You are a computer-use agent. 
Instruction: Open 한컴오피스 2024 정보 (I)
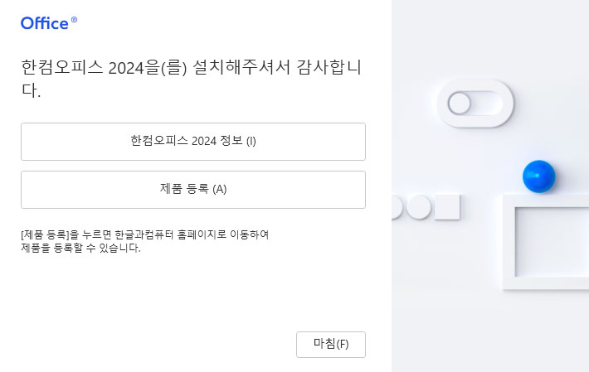click(192, 141)
